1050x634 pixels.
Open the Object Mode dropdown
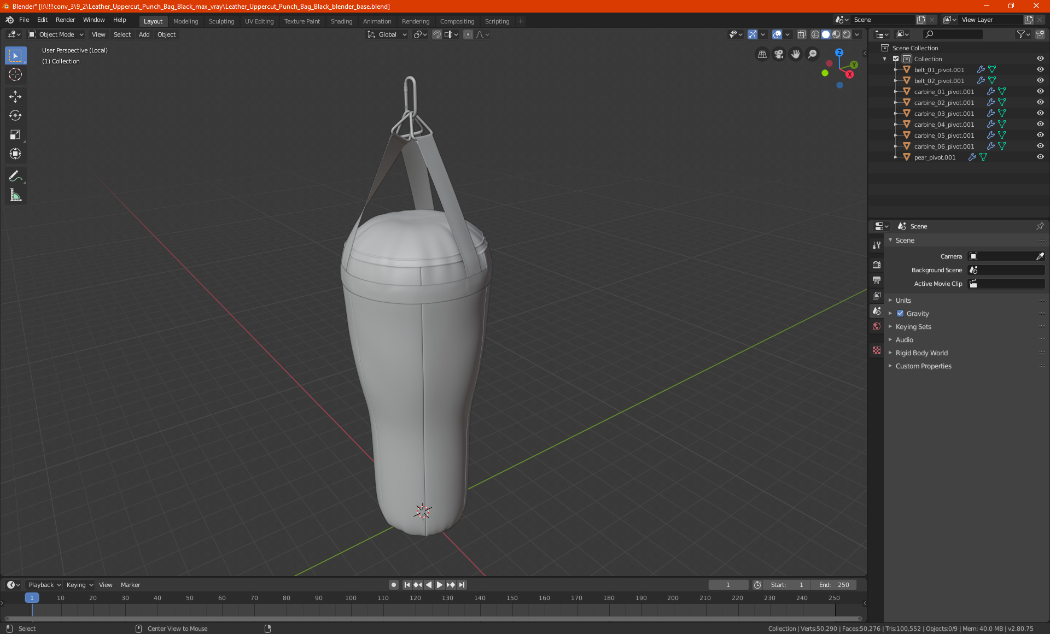coord(56,34)
